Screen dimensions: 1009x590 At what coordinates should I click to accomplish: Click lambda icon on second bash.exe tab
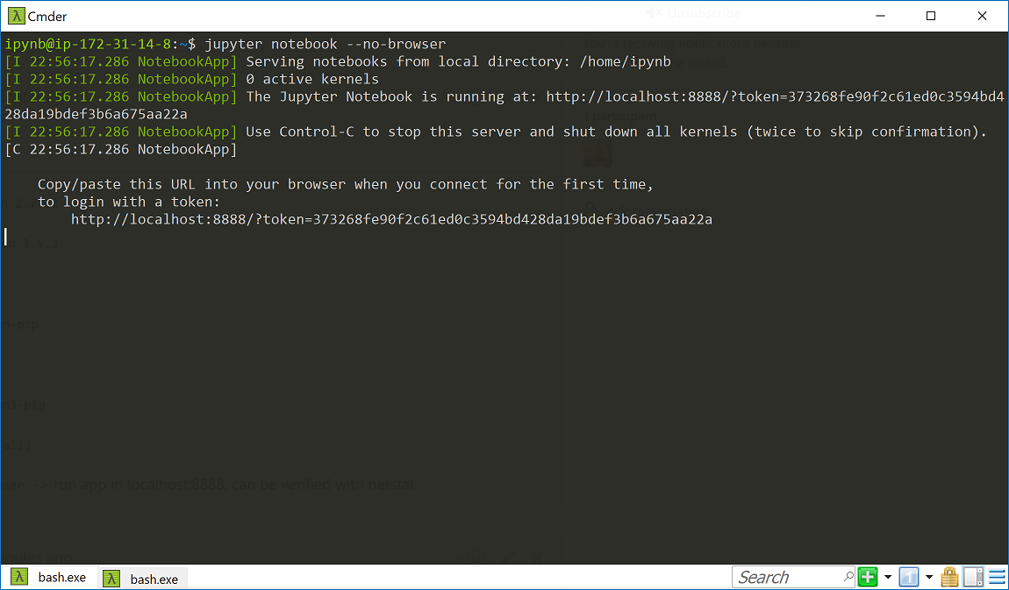(x=112, y=579)
